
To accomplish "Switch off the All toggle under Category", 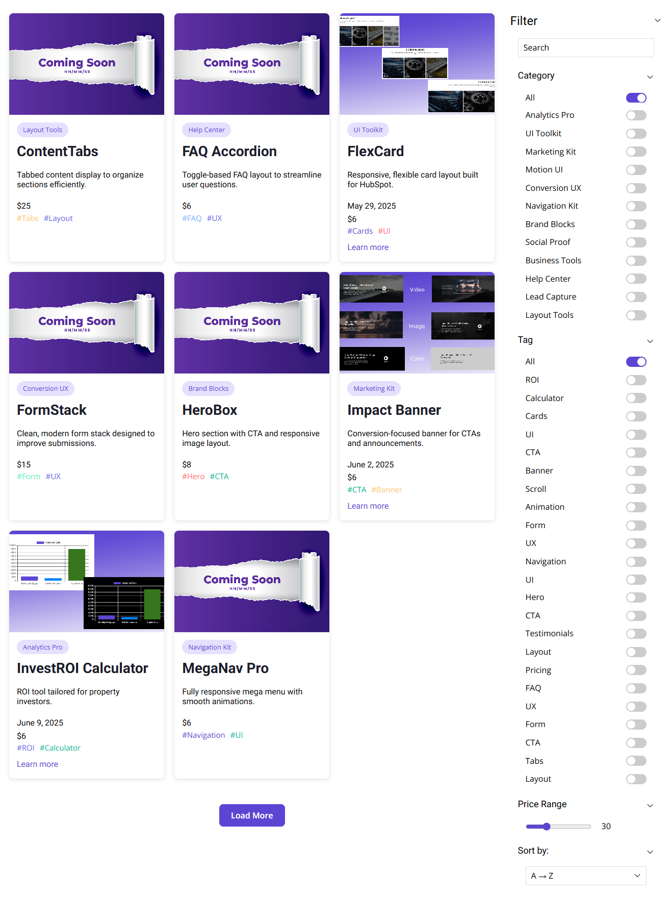I will pos(636,98).
